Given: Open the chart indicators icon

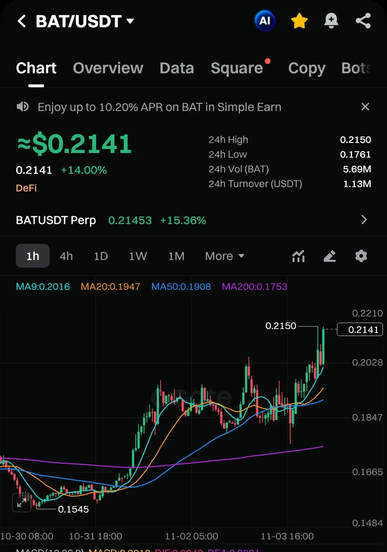Looking at the screenshot, I should click(x=298, y=256).
